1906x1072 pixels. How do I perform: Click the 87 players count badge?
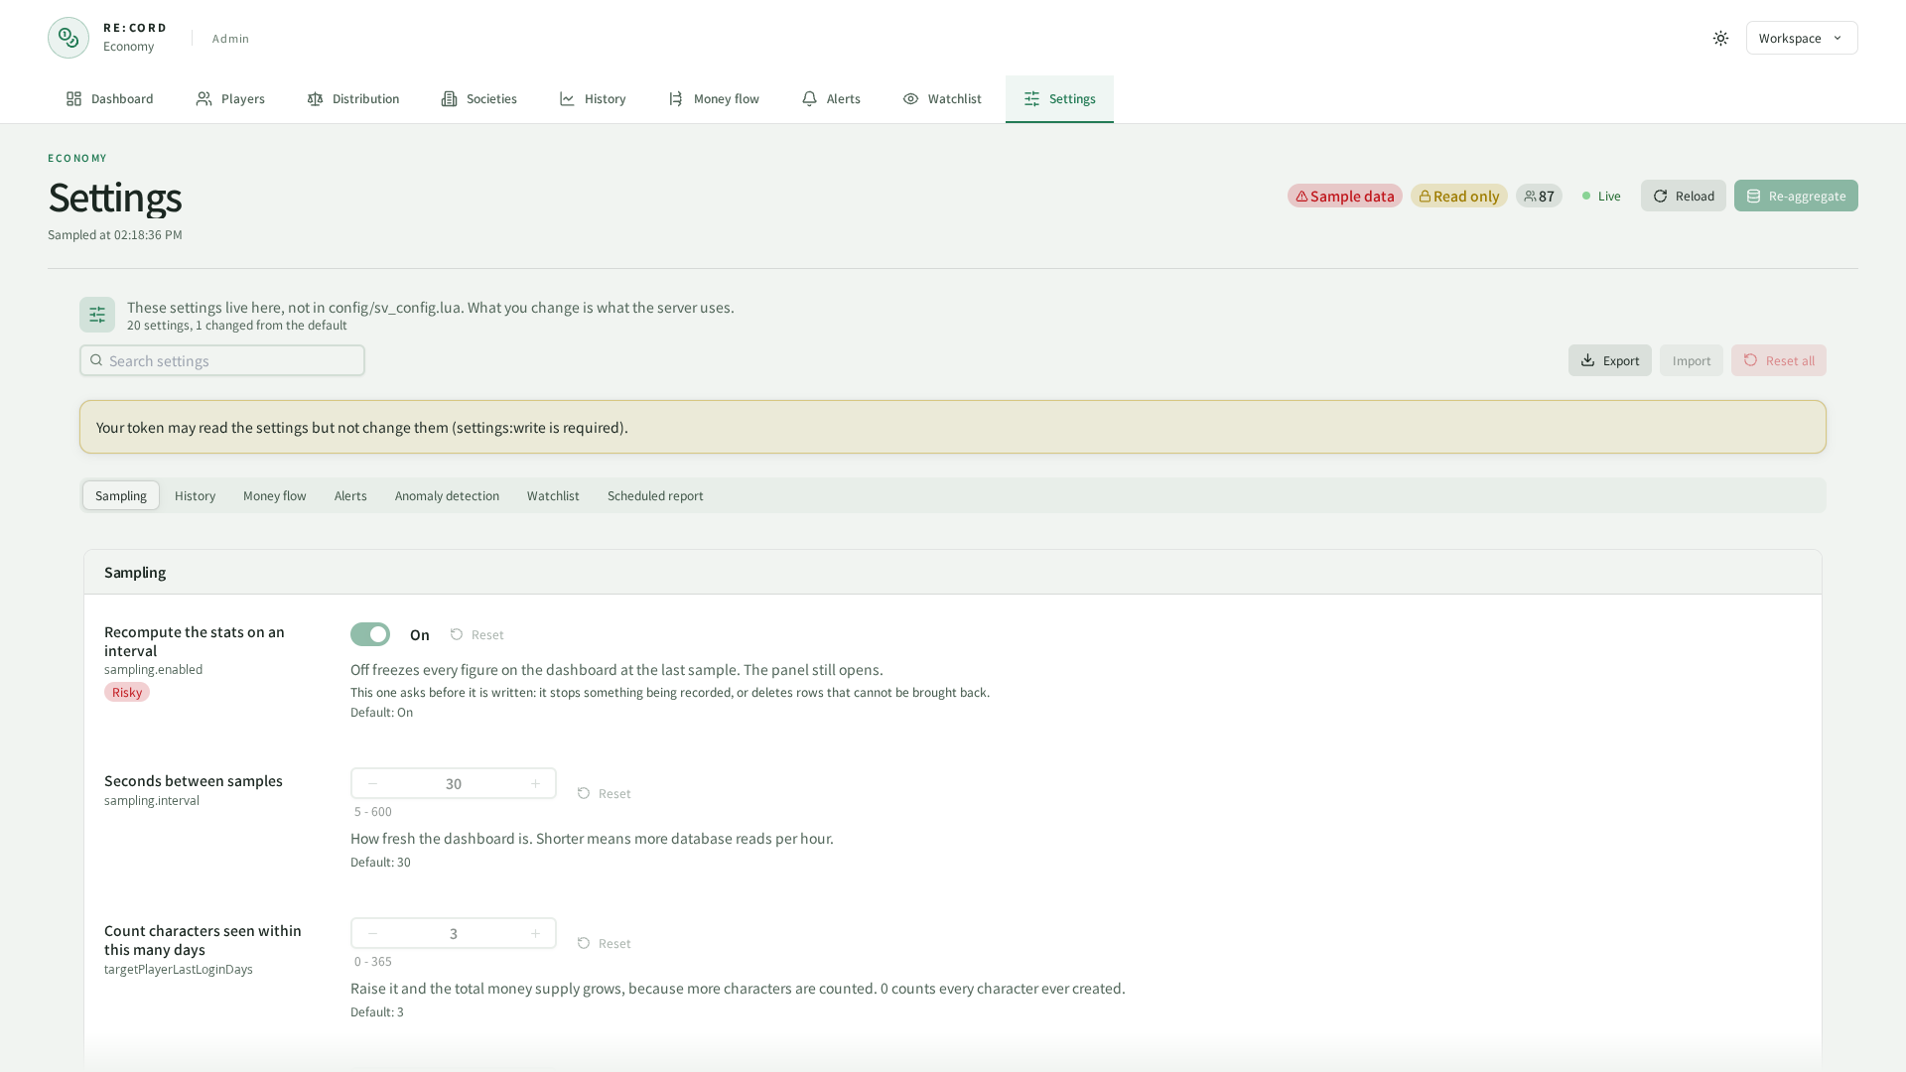(1539, 196)
